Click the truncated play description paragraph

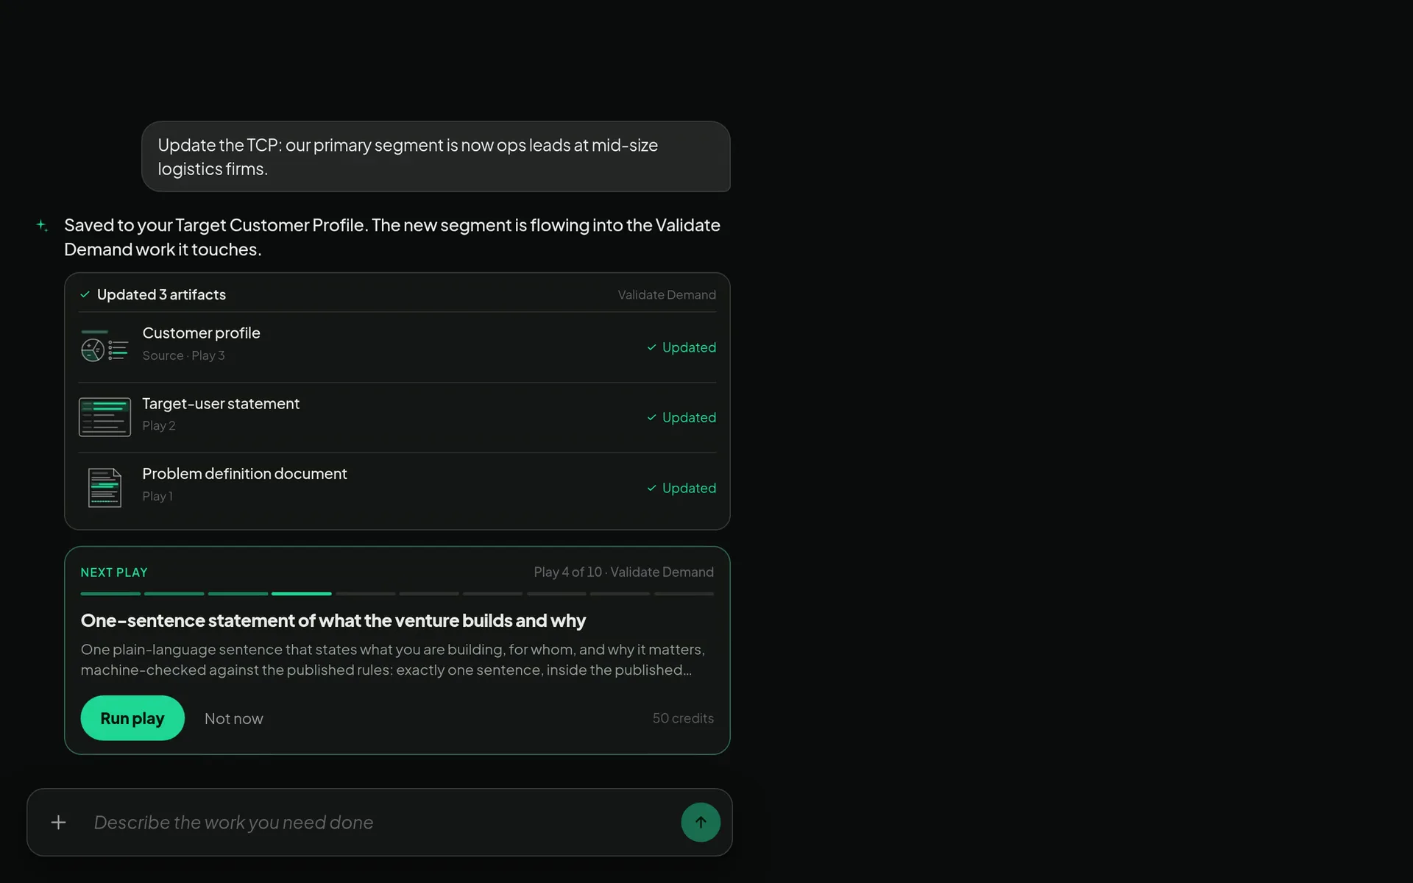(393, 659)
